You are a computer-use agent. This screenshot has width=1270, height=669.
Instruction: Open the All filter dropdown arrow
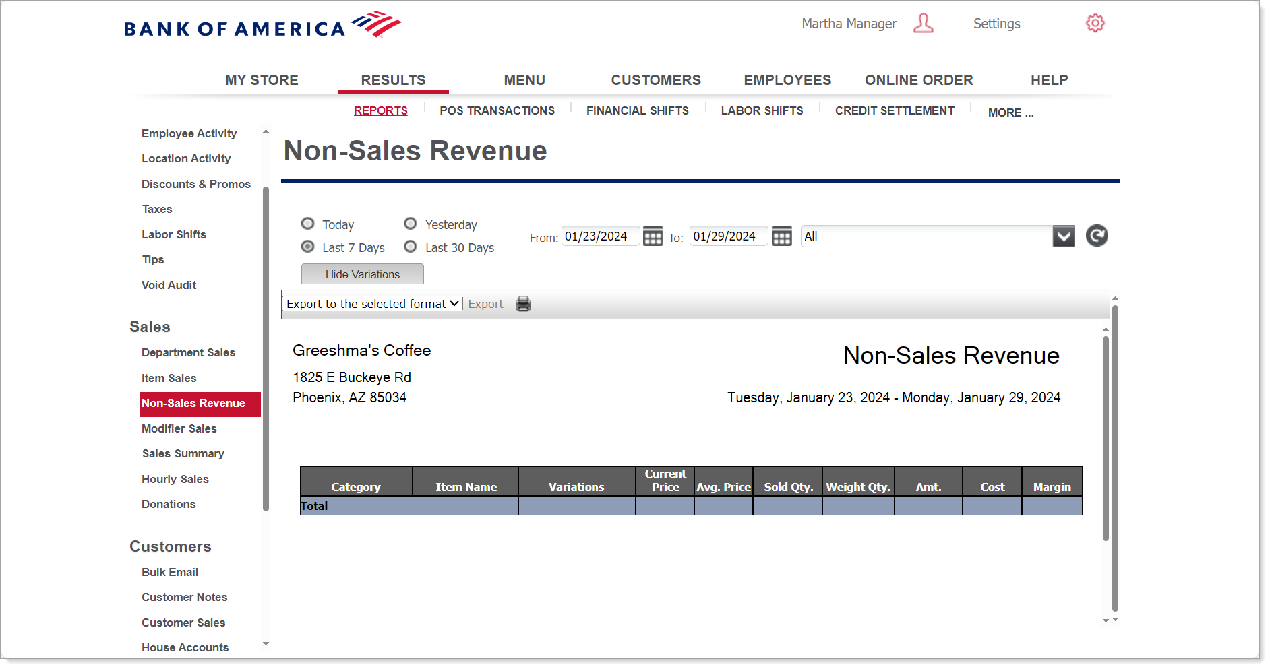[x=1064, y=236]
